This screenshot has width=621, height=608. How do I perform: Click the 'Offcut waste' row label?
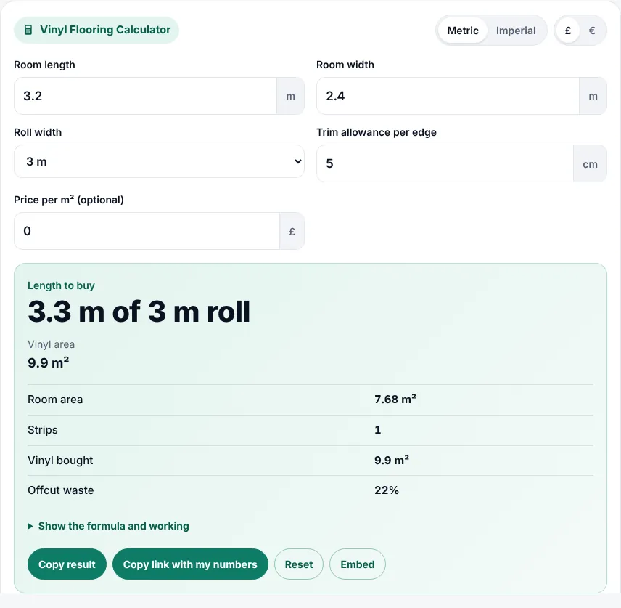click(x=61, y=490)
